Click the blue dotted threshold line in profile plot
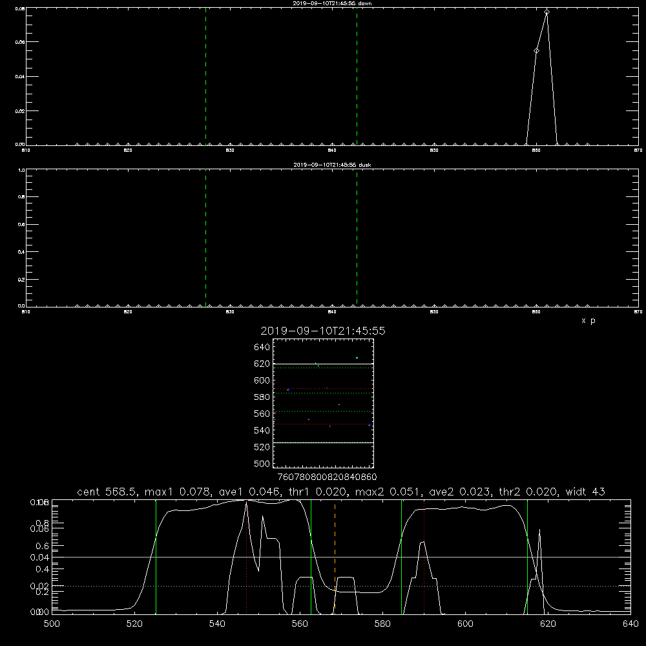This screenshot has height=646, width=646. coord(342,586)
